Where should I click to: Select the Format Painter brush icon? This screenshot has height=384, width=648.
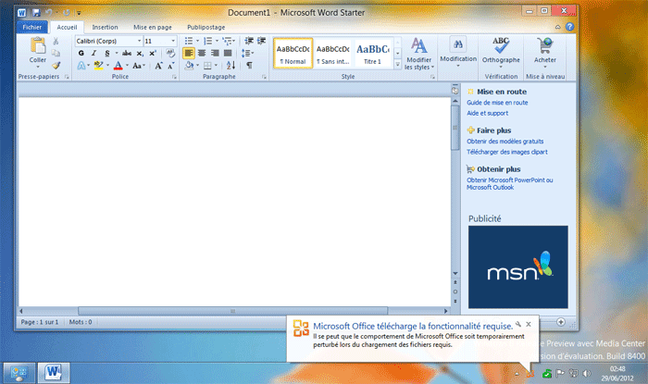pyautogui.click(x=56, y=66)
